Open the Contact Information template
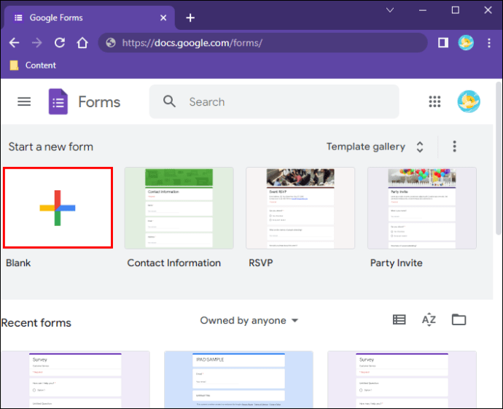The image size is (503, 409). tap(179, 208)
